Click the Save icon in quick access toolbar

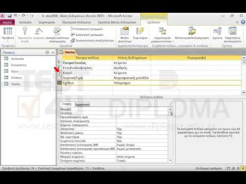point(9,16)
